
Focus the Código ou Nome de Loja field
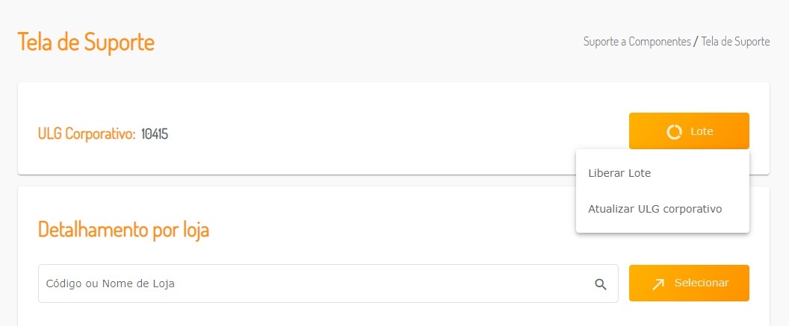tap(314, 283)
